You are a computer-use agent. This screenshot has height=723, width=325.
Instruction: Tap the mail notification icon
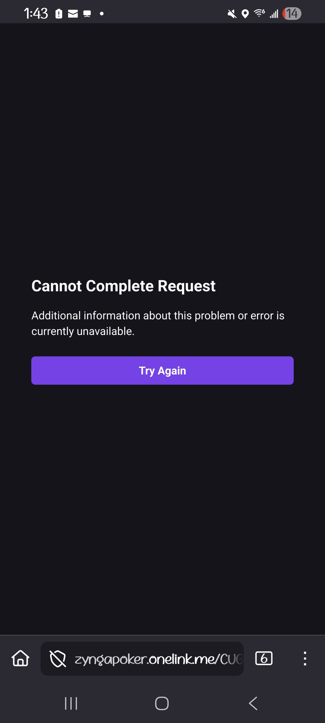(x=73, y=14)
